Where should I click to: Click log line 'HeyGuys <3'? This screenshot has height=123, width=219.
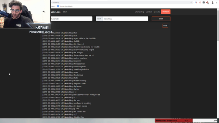pos(63,44)
